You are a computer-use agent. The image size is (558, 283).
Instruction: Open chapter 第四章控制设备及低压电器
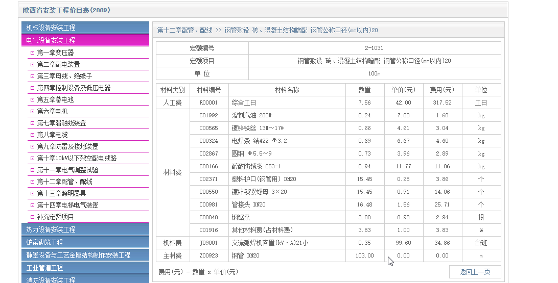pyautogui.click(x=74, y=88)
